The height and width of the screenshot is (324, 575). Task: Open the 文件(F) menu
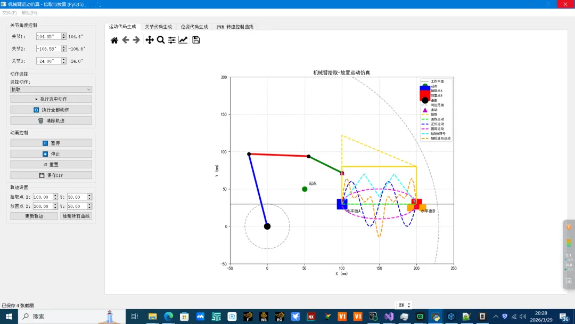point(10,13)
